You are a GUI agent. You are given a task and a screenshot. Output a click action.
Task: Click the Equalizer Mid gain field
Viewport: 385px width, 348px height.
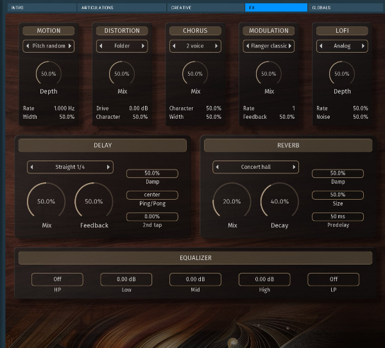tap(195, 279)
